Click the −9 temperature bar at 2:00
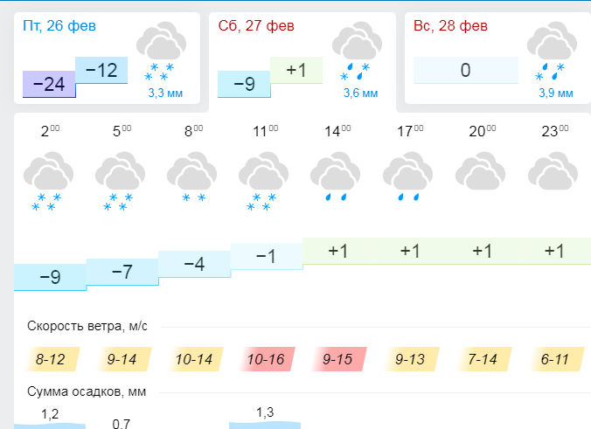The height and width of the screenshot is (429, 591). click(x=50, y=277)
